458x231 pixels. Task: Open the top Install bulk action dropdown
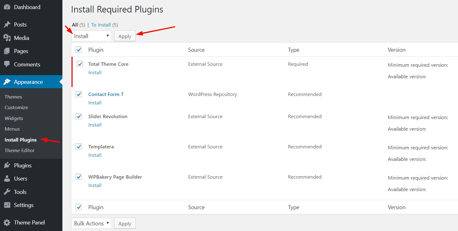(x=91, y=36)
